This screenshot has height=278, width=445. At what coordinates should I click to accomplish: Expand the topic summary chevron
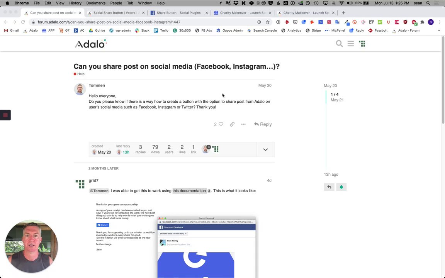click(265, 149)
